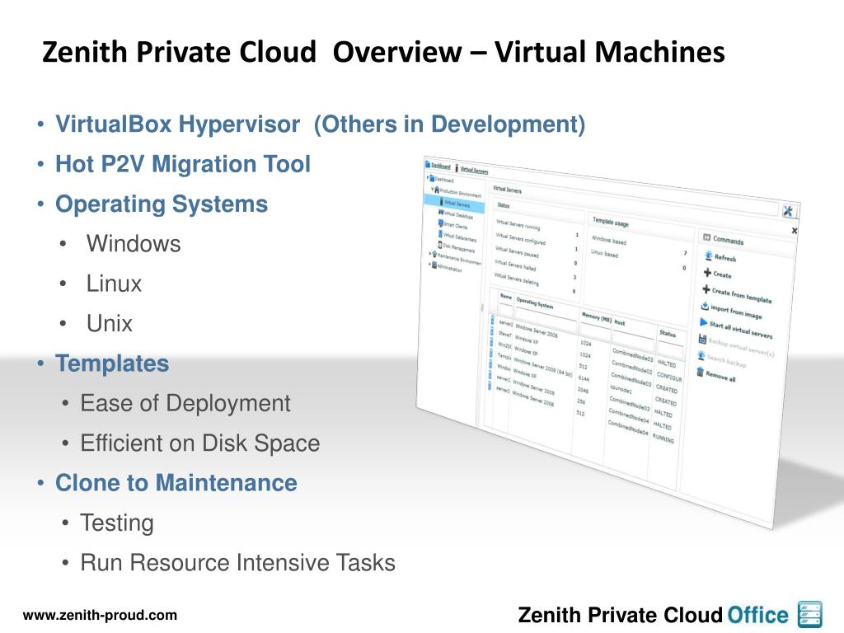The height and width of the screenshot is (633, 844).
Task: Click the Import from image download icon
Action: [x=705, y=307]
